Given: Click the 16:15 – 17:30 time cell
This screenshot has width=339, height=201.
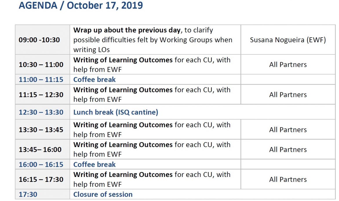Looking at the screenshot, I should (x=41, y=180).
